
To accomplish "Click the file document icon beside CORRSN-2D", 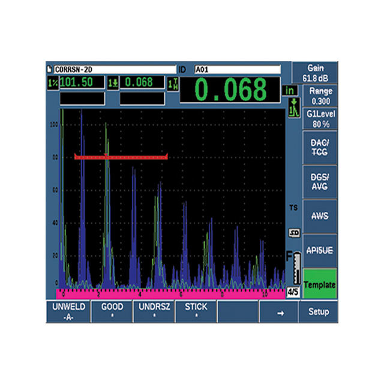I will point(49,70).
